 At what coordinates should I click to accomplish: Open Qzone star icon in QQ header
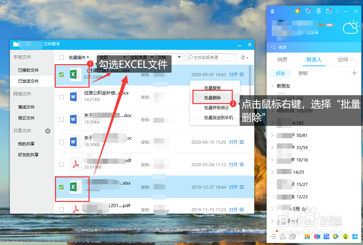[297, 11]
